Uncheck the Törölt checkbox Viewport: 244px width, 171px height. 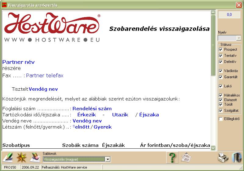coord(221,104)
